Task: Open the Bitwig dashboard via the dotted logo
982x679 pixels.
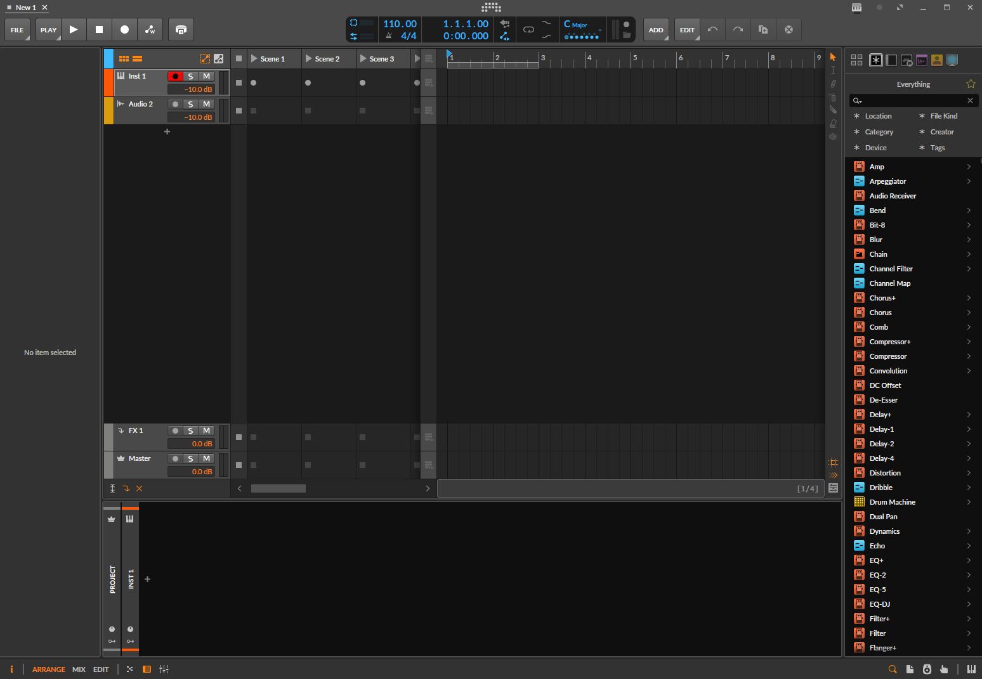Action: [491, 8]
